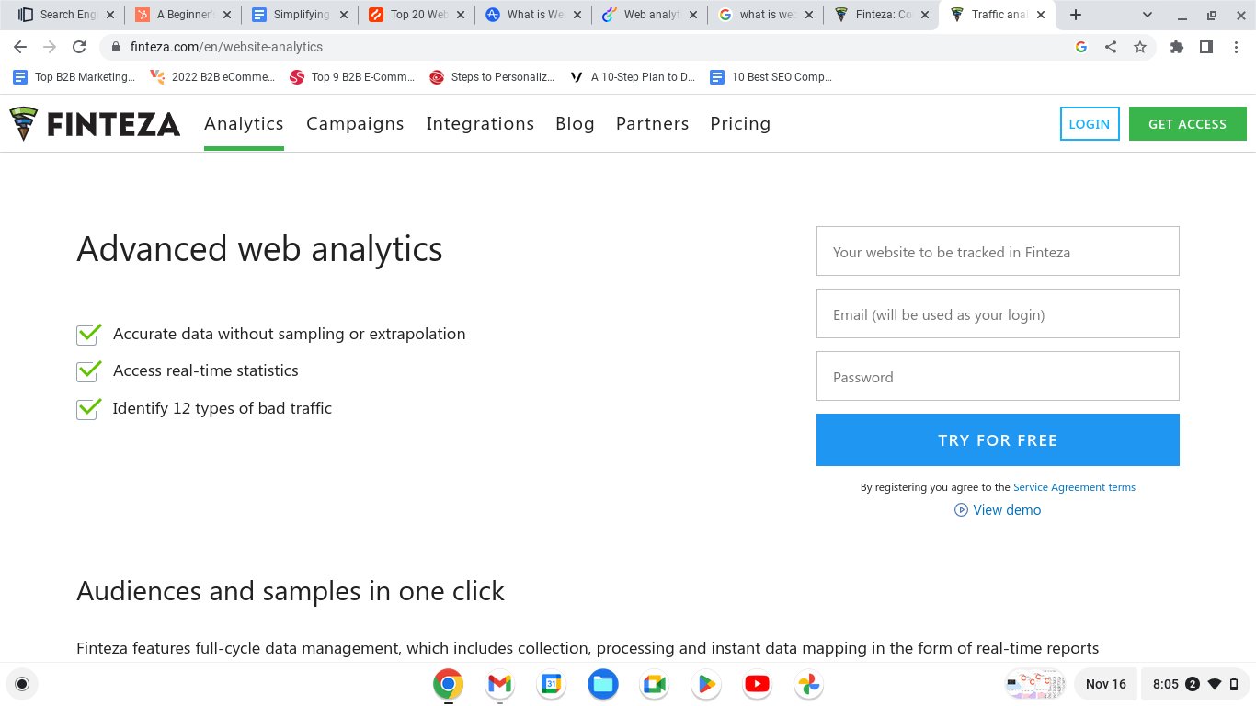Image resolution: width=1256 pixels, height=706 pixels.
Task: Open Gmail from the shelf
Action: point(499,684)
